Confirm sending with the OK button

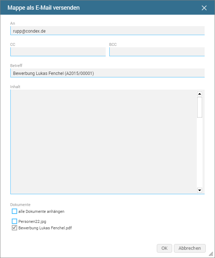[164, 248]
